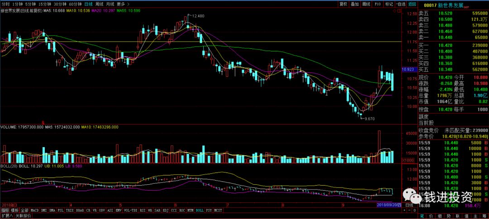Switch indicator to RSI
The image size is (489, 219).
(143, 210)
